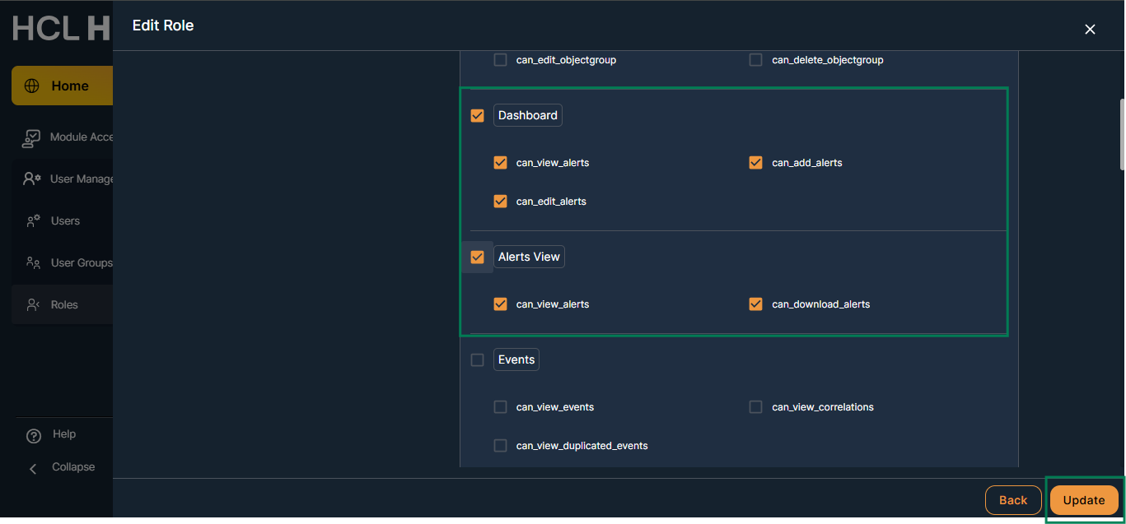Click the Back button
The height and width of the screenshot is (524, 1126).
tap(1012, 500)
